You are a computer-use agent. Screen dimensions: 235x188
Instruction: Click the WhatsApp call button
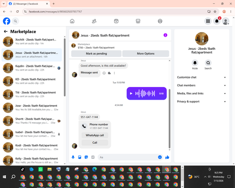pyautogui.click(x=95, y=135)
